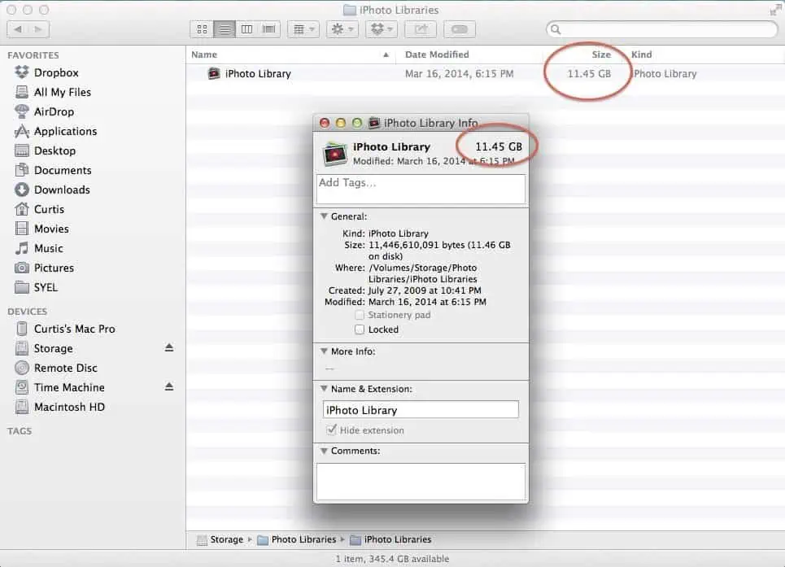Viewport: 785px width, 567px height.
Task: Collapse the Name & Extension section
Action: point(324,389)
